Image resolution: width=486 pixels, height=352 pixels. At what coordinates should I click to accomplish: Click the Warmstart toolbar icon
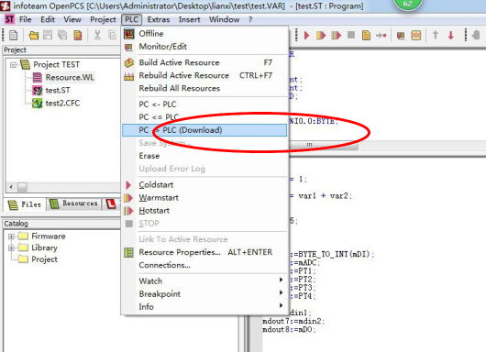point(321,36)
